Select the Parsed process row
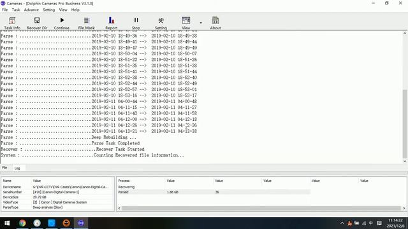 coord(214,192)
